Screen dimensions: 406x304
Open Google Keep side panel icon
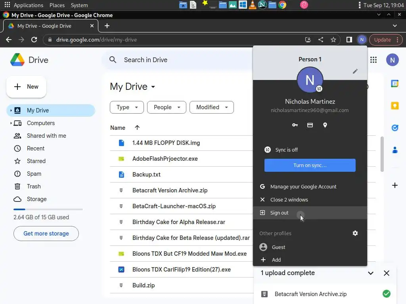(395, 106)
